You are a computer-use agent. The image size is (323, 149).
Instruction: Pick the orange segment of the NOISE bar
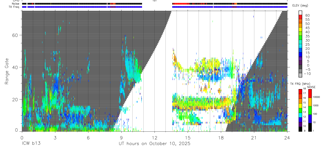coord(310,102)
